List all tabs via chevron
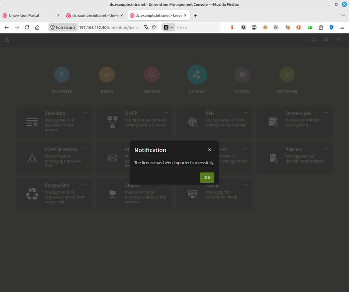The height and width of the screenshot is (292, 349). coord(343,15)
